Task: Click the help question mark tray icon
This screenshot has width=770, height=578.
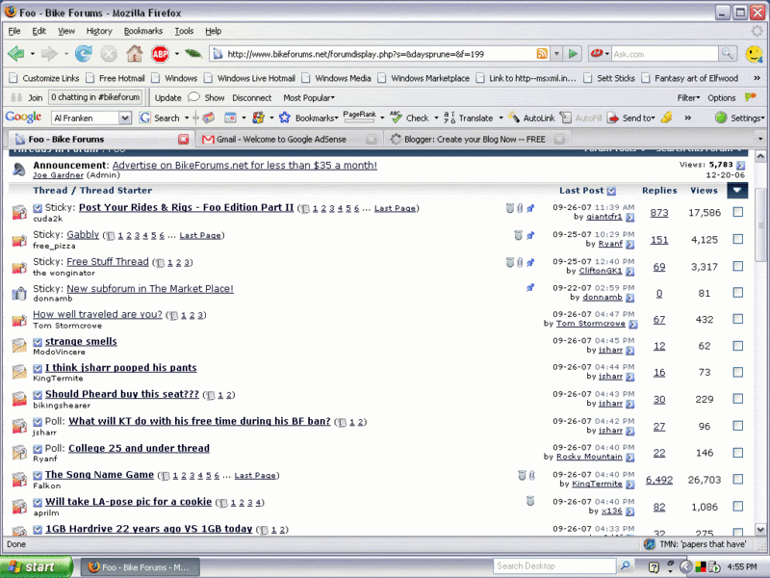Action: (654, 567)
